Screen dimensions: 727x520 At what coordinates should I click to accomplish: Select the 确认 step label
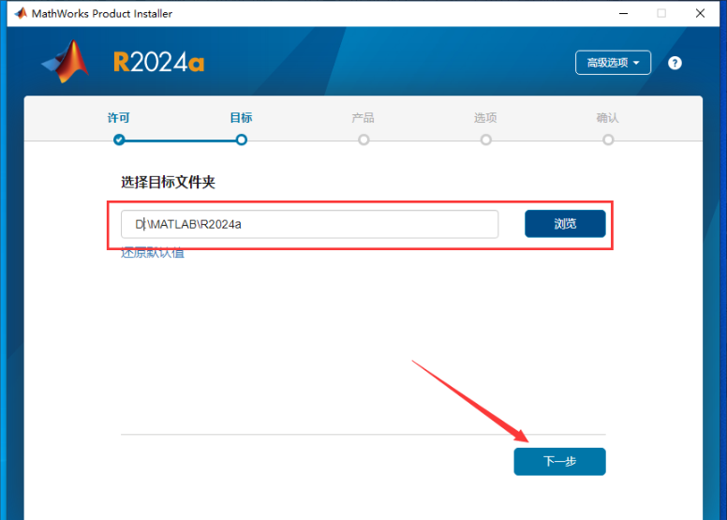point(608,117)
